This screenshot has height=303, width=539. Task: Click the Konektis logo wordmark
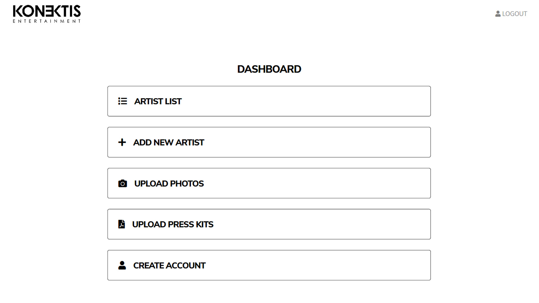(47, 11)
